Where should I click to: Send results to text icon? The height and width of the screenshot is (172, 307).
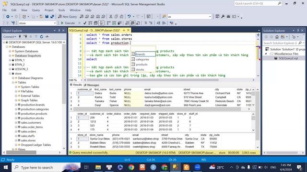[x=127, y=23]
